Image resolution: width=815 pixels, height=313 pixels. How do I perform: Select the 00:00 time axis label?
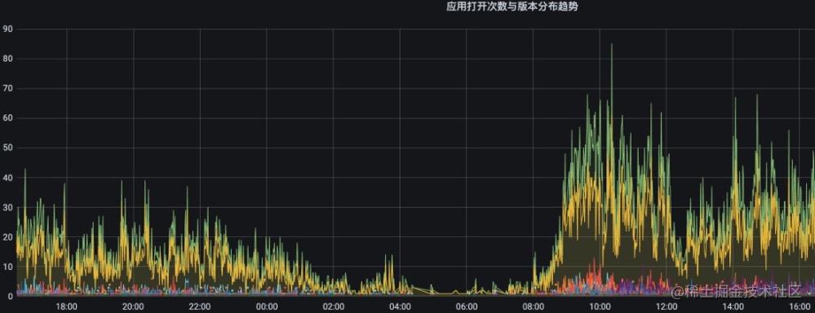coord(267,306)
